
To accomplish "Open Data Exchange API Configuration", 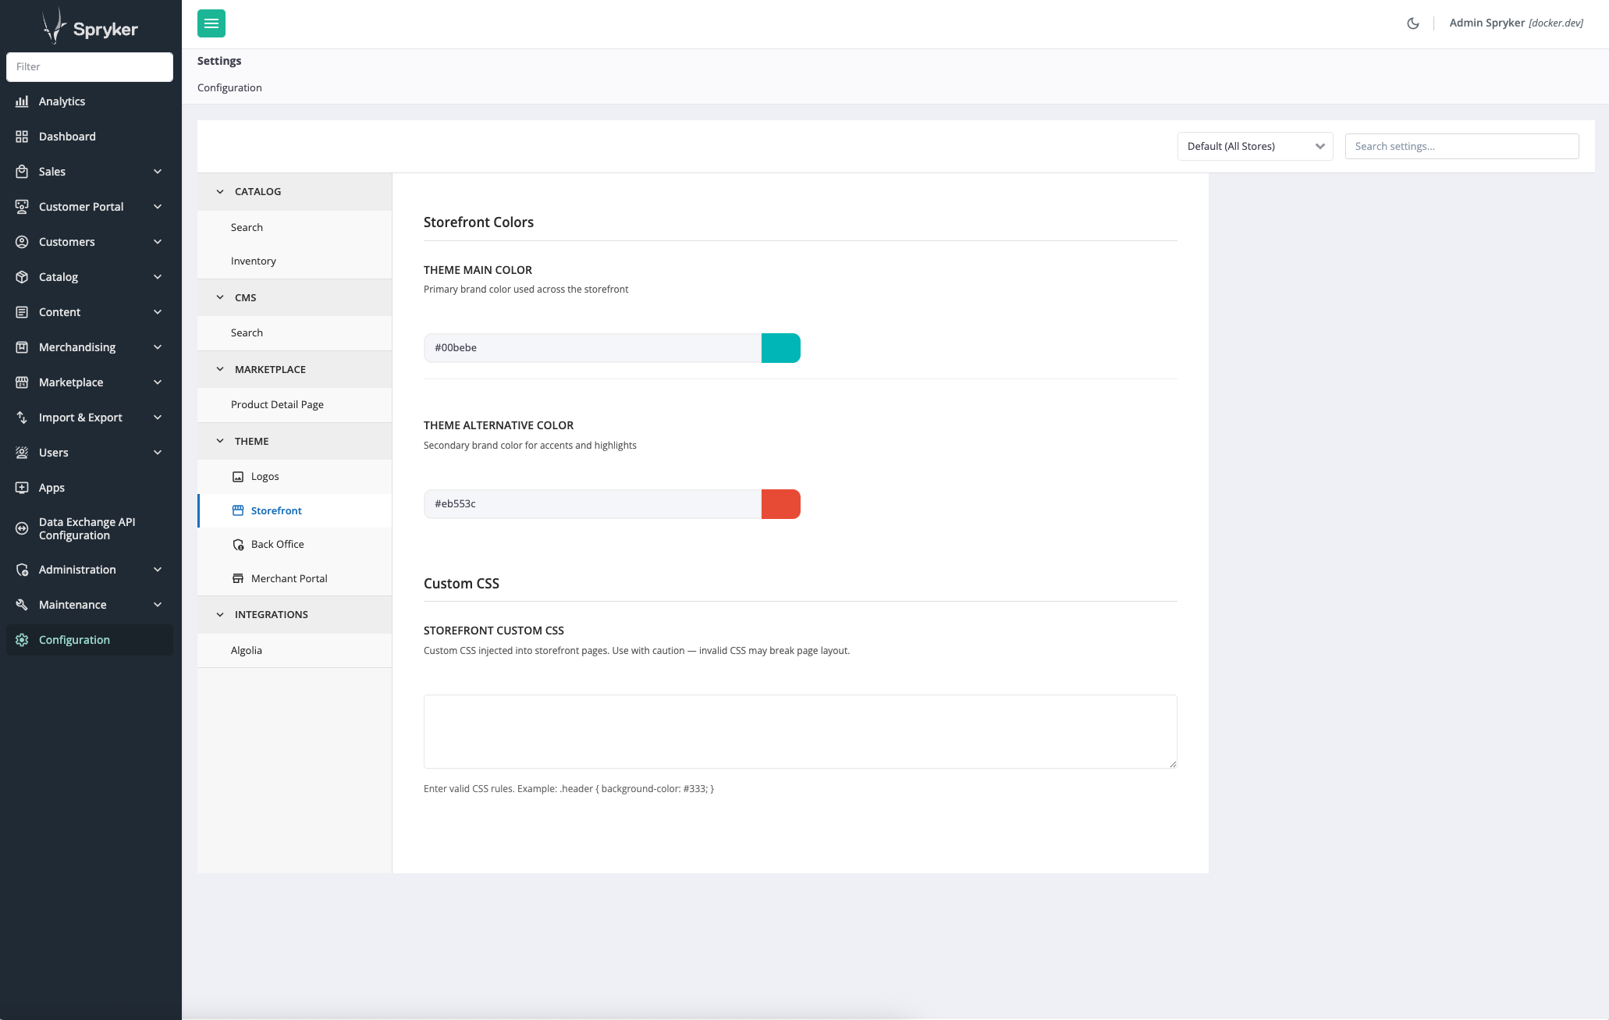I will [87, 528].
